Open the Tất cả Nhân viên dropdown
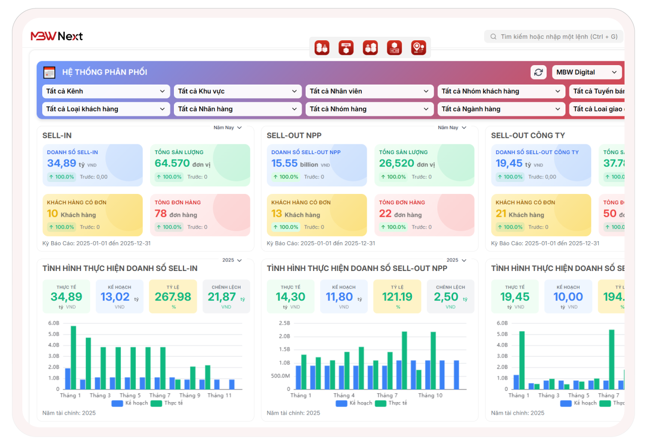The width and height of the screenshot is (646, 445). pos(369,91)
